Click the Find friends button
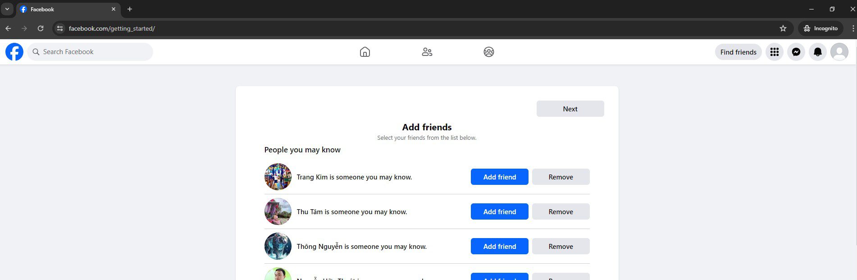 [738, 52]
